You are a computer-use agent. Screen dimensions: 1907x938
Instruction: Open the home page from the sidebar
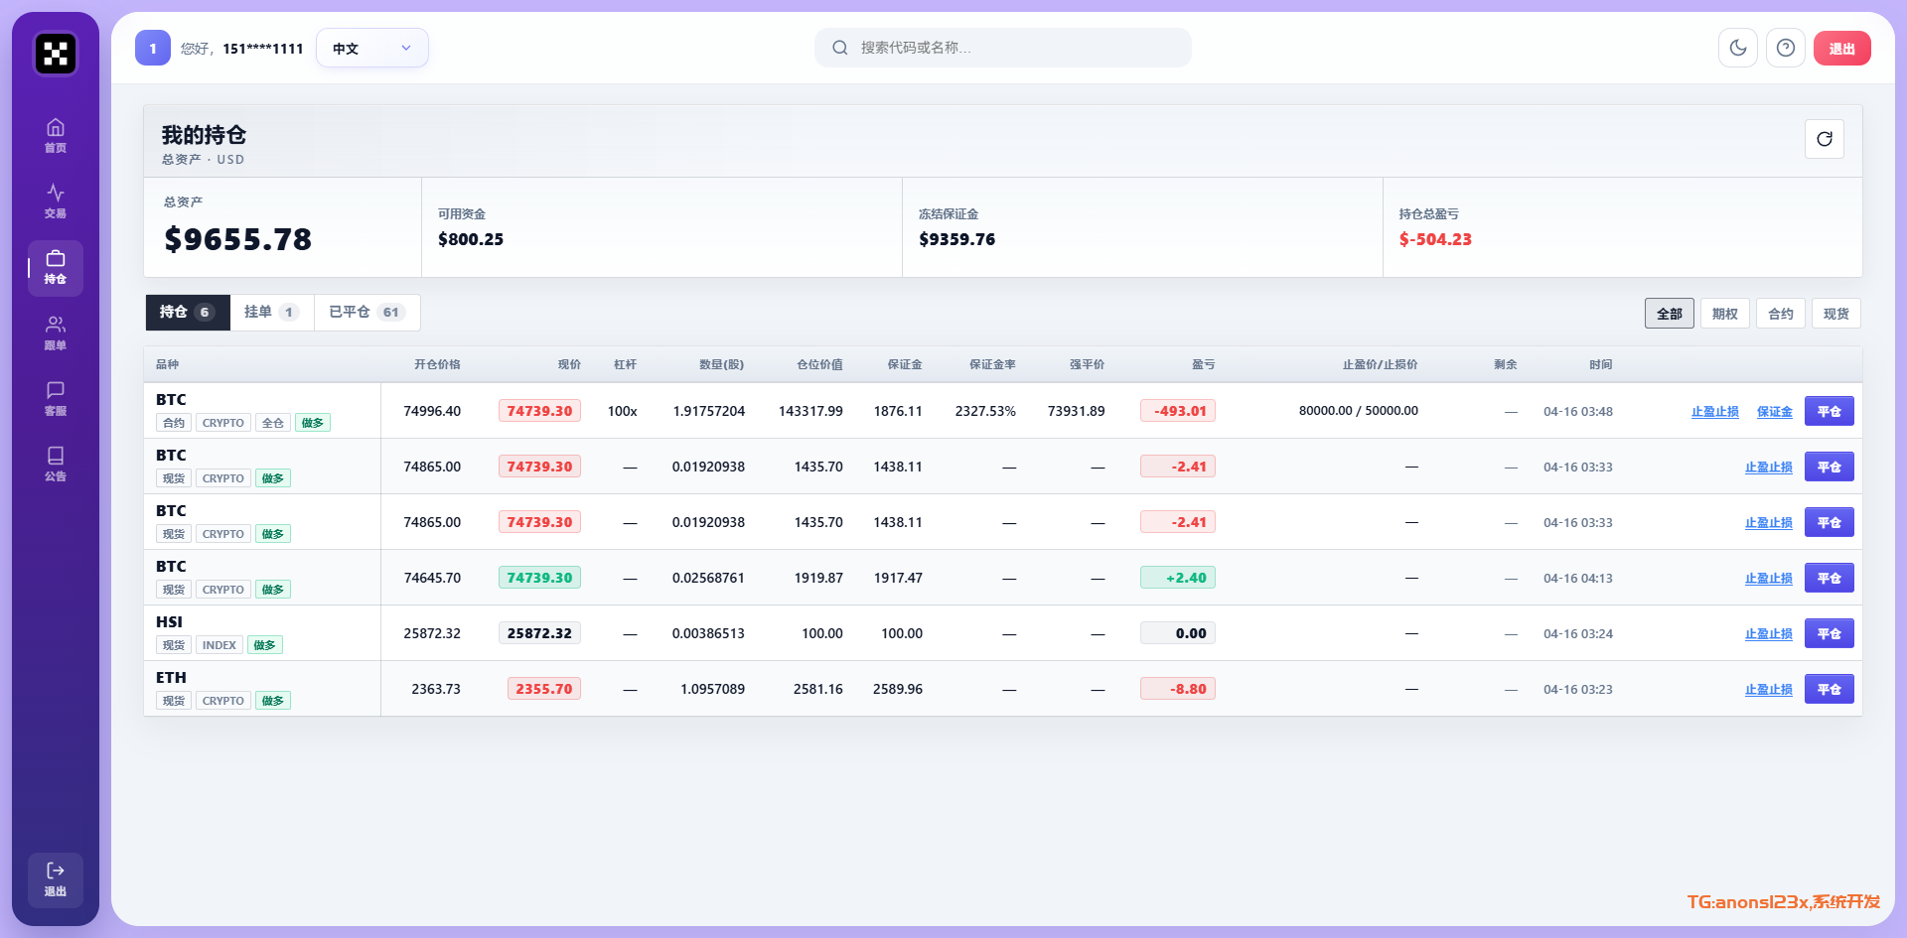pos(56,136)
